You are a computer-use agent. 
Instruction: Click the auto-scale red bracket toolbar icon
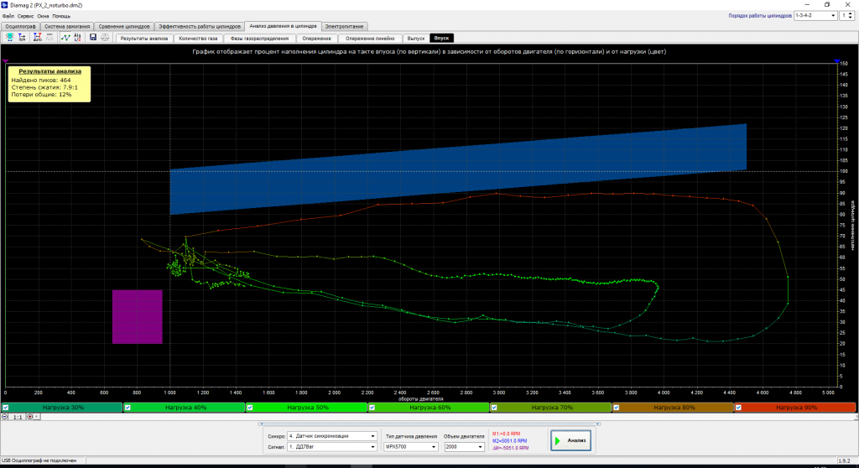tap(37, 37)
